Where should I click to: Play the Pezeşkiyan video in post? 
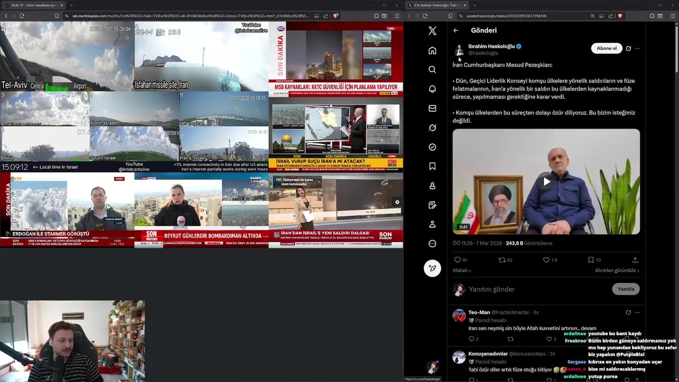(546, 181)
